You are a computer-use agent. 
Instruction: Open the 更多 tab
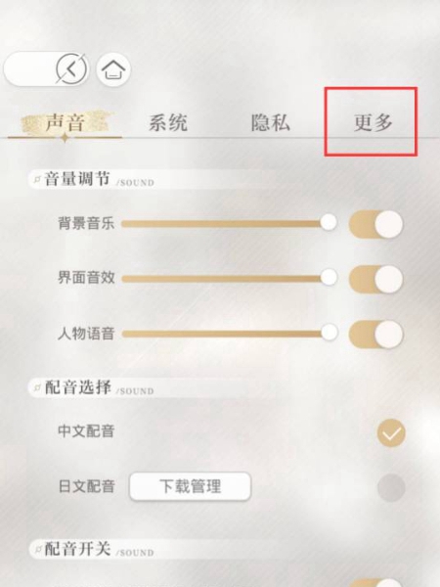373,122
